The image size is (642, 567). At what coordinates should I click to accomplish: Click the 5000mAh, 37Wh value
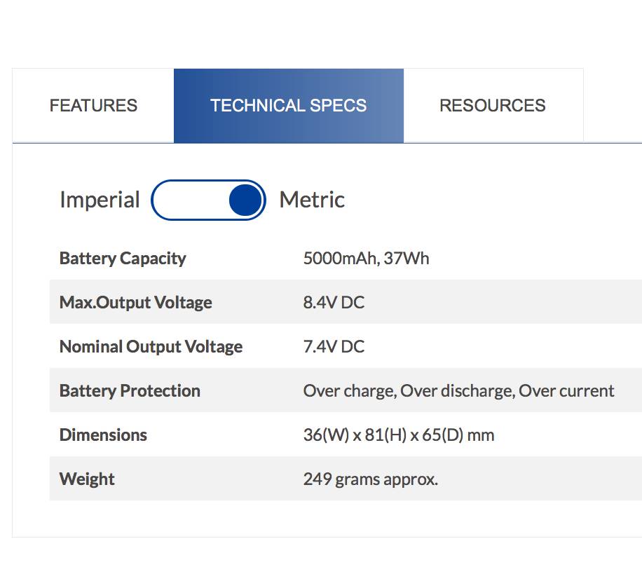point(366,259)
